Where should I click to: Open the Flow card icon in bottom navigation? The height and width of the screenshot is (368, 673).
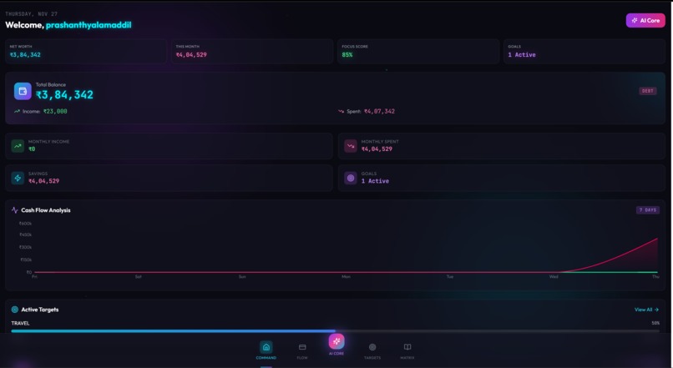tap(302, 347)
